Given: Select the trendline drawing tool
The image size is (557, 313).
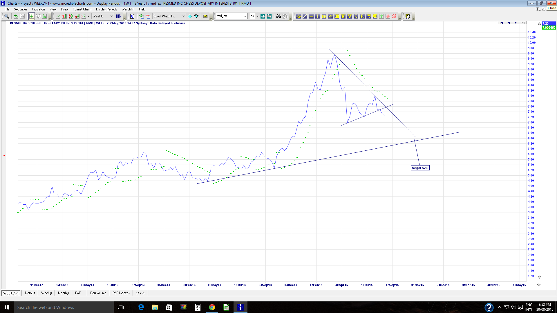Looking at the screenshot, I should 305,16.
